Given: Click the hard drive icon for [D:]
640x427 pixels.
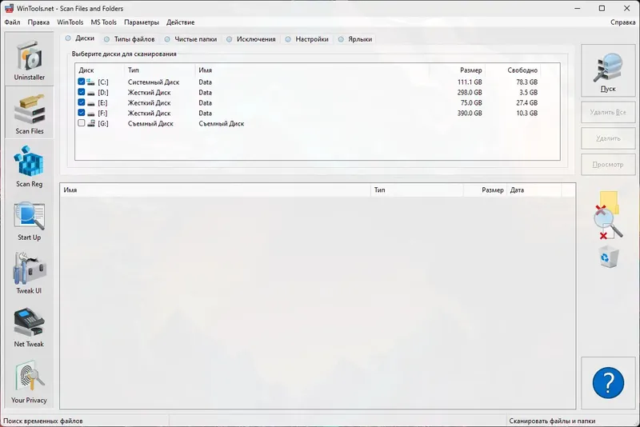Looking at the screenshot, I should point(90,93).
